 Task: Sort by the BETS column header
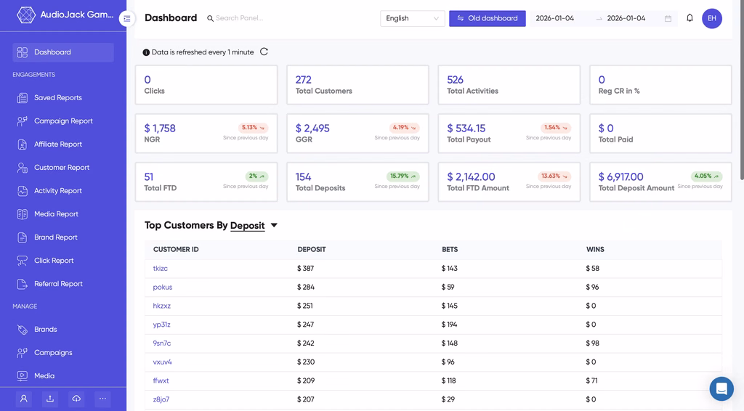click(x=450, y=249)
